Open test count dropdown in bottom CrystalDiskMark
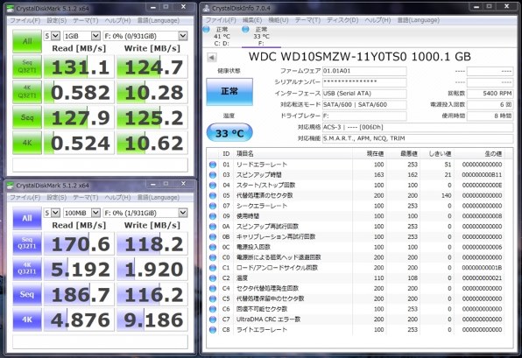 pyautogui.click(x=52, y=213)
